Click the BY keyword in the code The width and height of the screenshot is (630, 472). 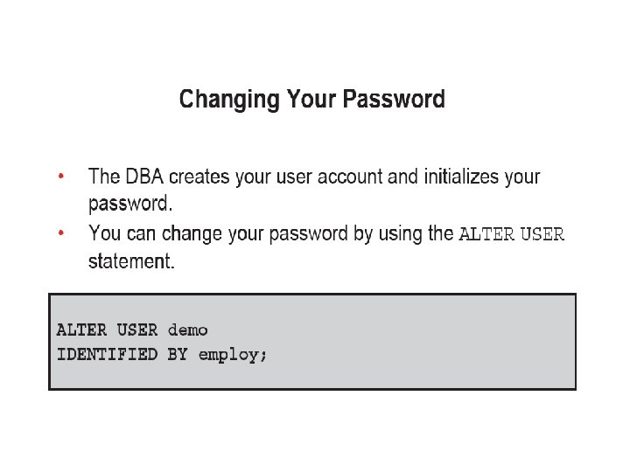(178, 354)
